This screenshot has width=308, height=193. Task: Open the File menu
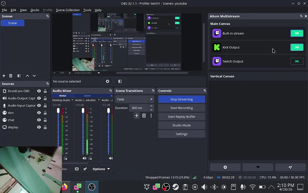(x=4, y=10)
